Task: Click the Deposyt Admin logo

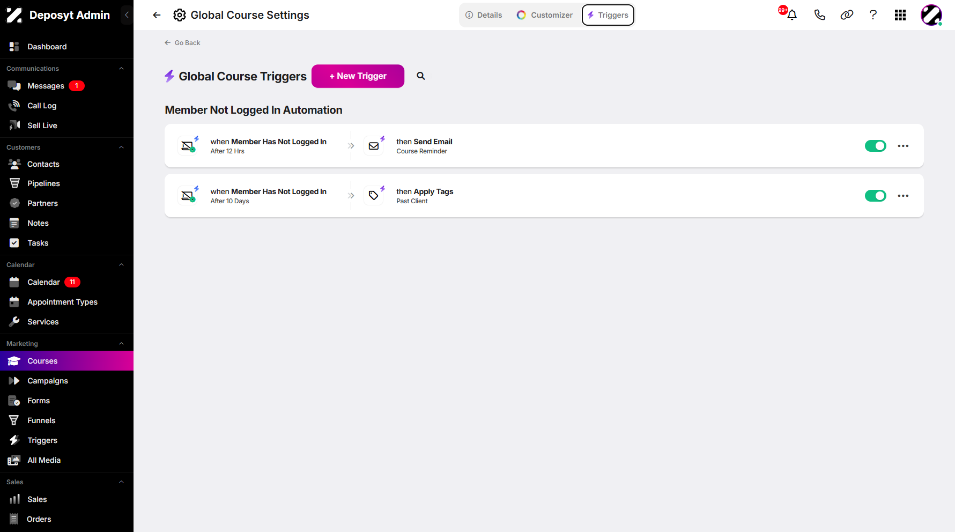Action: 14,15
